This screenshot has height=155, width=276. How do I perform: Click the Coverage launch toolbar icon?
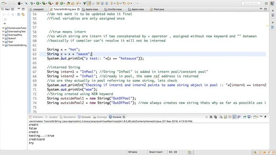coord(44,3)
